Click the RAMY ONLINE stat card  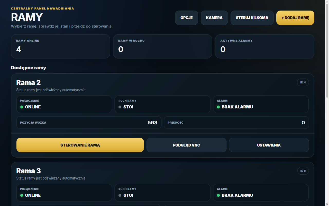[x=60, y=46]
